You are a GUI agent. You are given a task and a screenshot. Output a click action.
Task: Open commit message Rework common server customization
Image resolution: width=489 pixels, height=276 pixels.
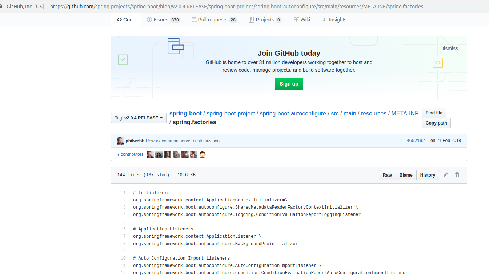tap(183, 141)
